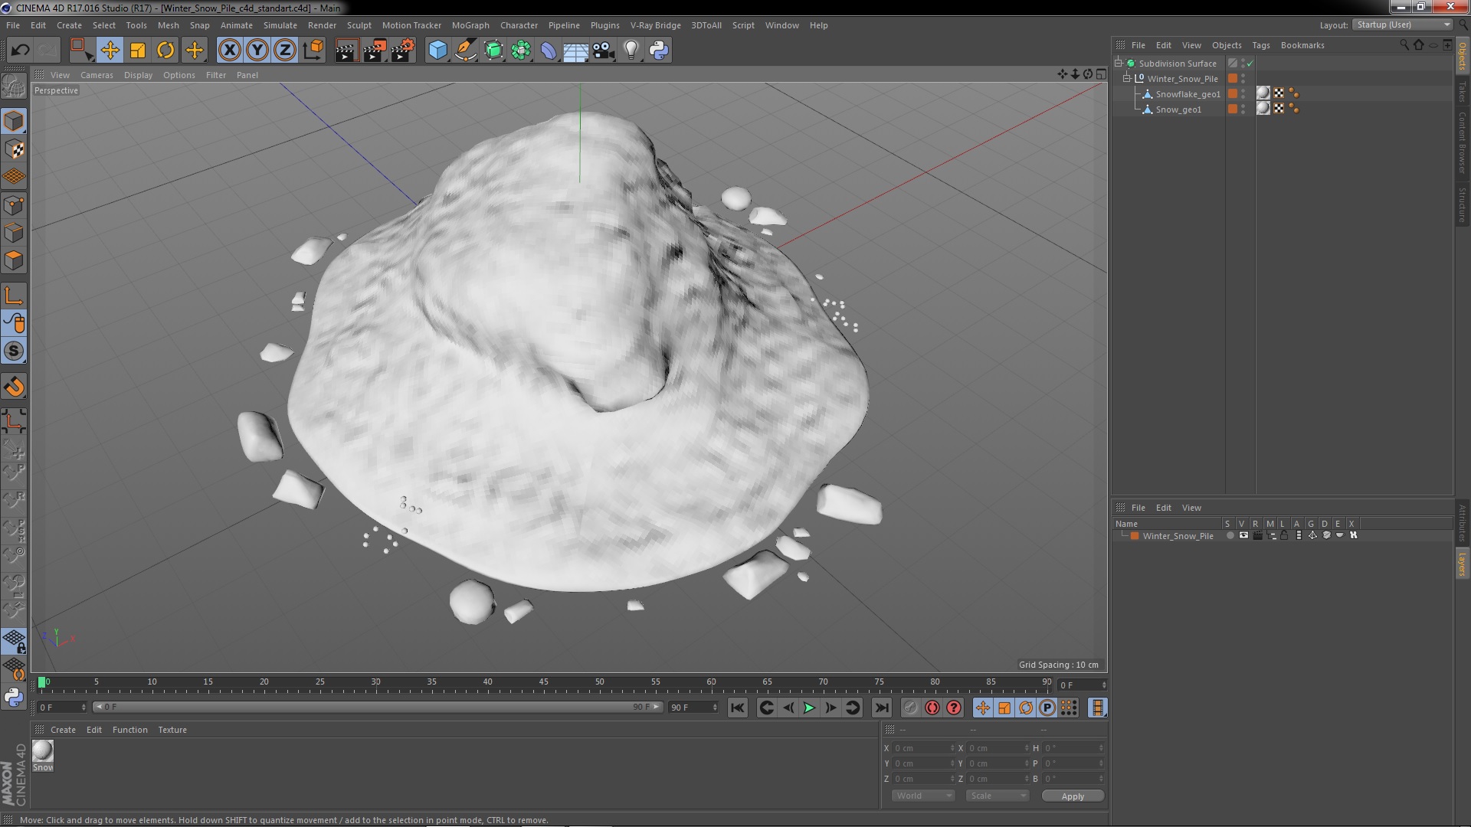The width and height of the screenshot is (1471, 827).
Task: Open the Layout Startup dropdown
Action: click(x=1403, y=25)
